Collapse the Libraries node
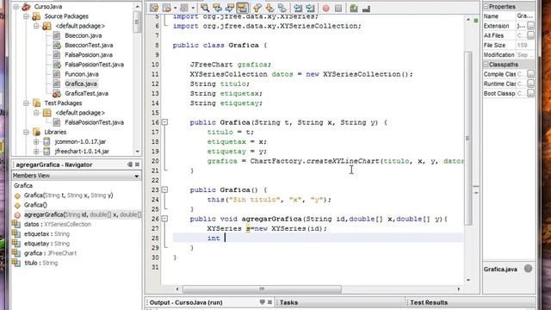The image size is (551, 310). tap(26, 132)
